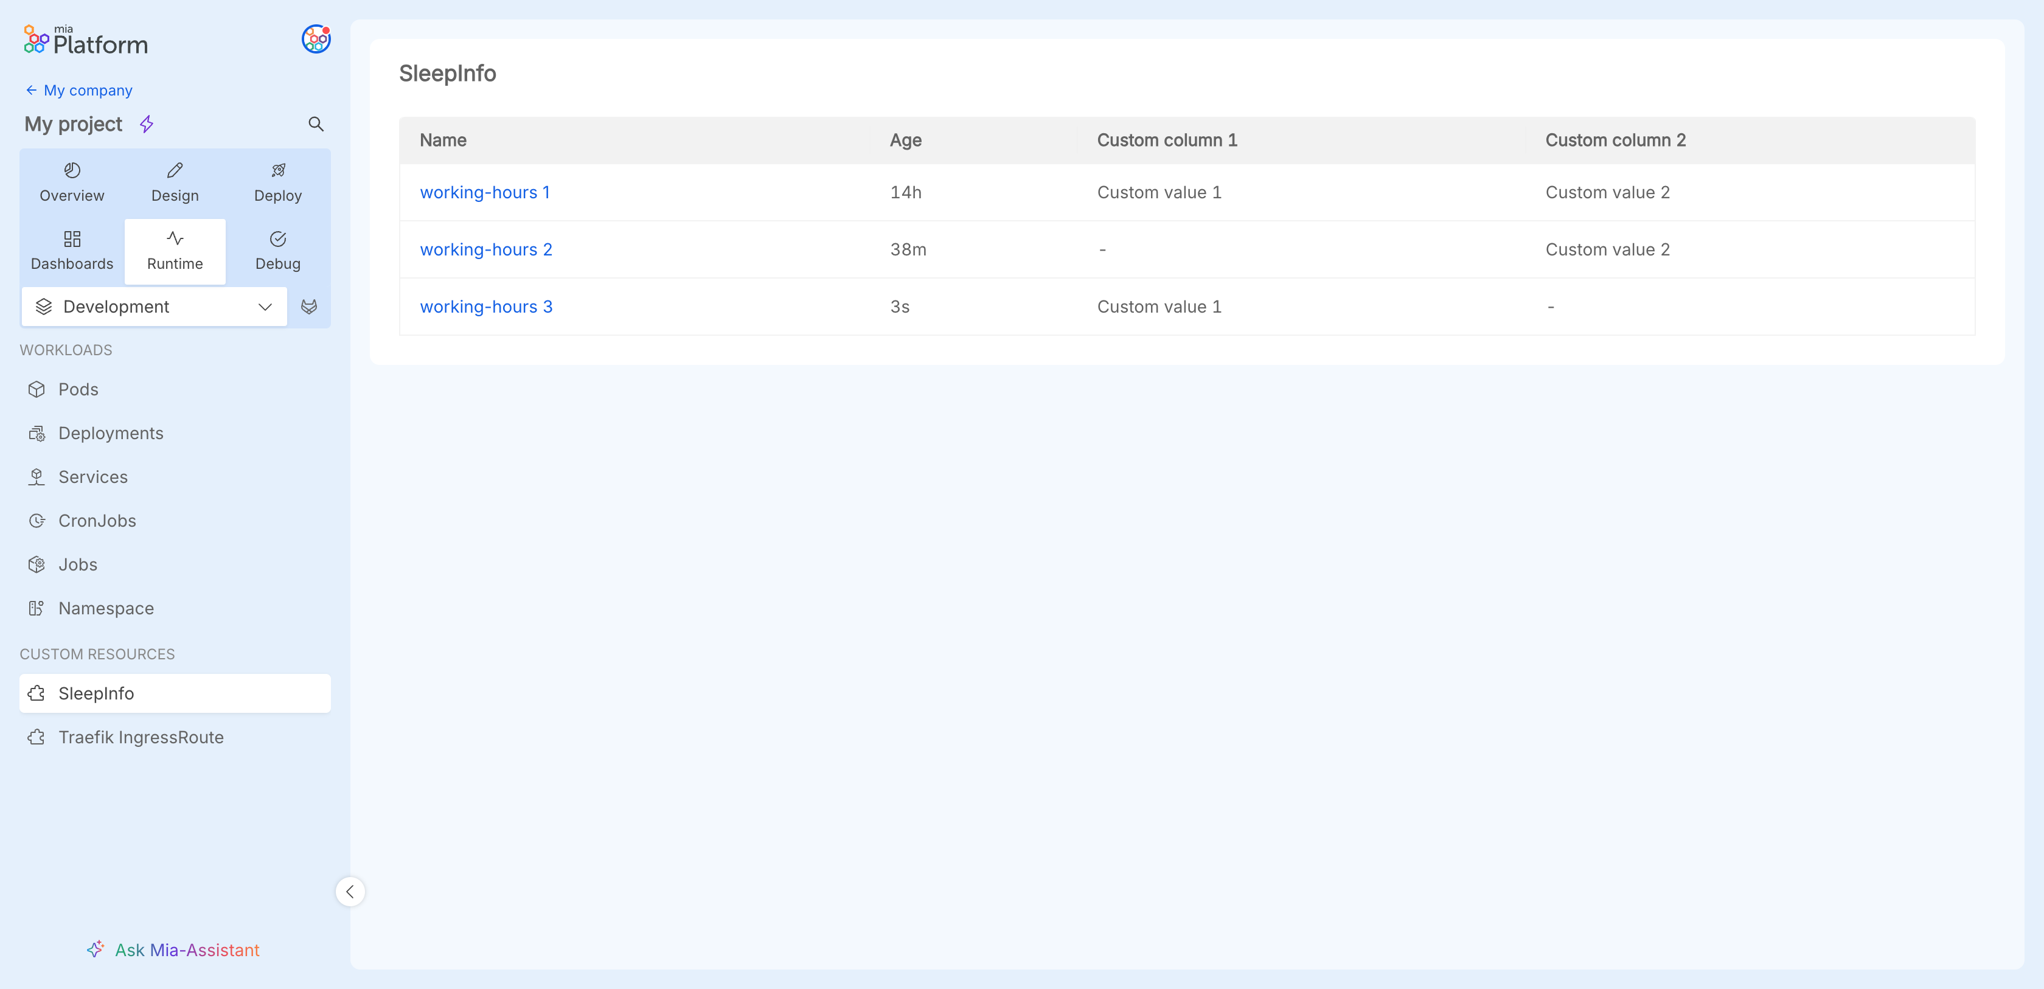The height and width of the screenshot is (989, 2044).
Task: Click the project search magnifier icon
Action: coord(316,123)
